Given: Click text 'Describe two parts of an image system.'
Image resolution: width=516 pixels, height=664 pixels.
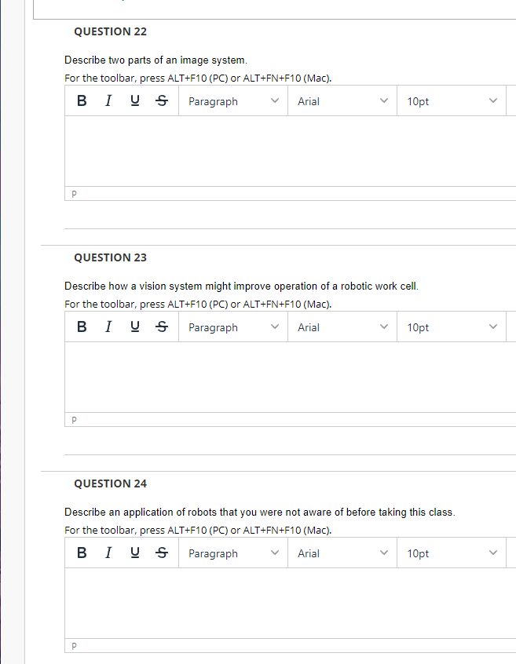Looking at the screenshot, I should [156, 60].
